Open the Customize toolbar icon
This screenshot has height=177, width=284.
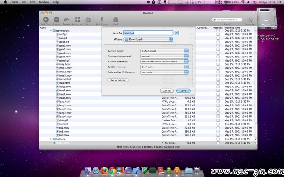point(250,20)
